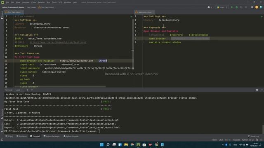Viewport: 264px width, 148px height.
Task: Start debugging with the green bug icon
Action: (236, 7)
